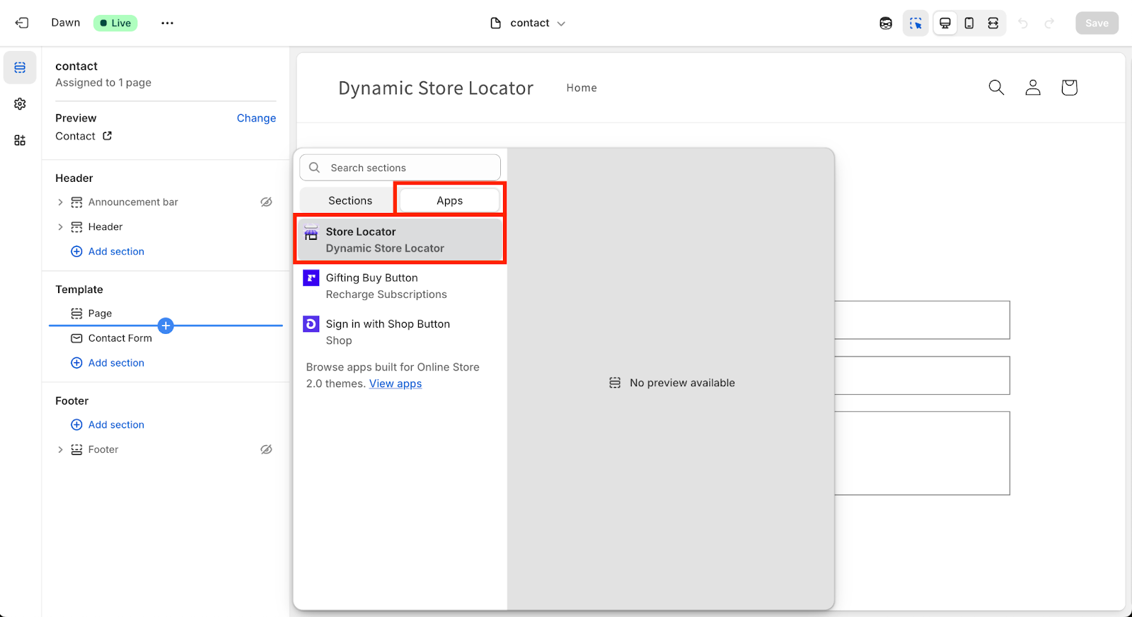
Task: Switch to the Apps tab
Action: coord(449,201)
